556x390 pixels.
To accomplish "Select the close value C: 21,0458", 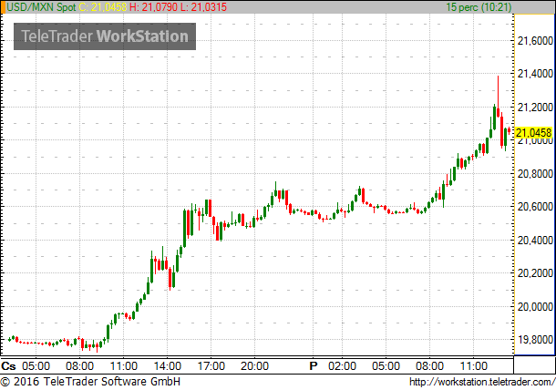I will [102, 6].
